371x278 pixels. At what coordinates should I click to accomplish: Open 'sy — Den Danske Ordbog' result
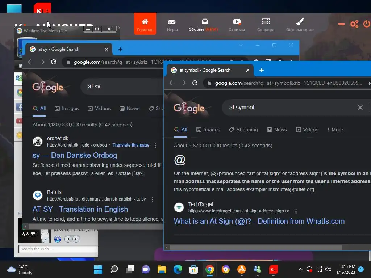coord(75,155)
